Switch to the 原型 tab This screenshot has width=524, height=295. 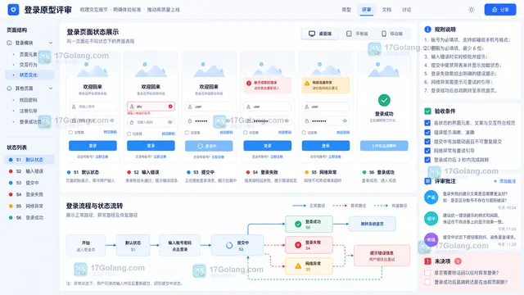click(346, 10)
